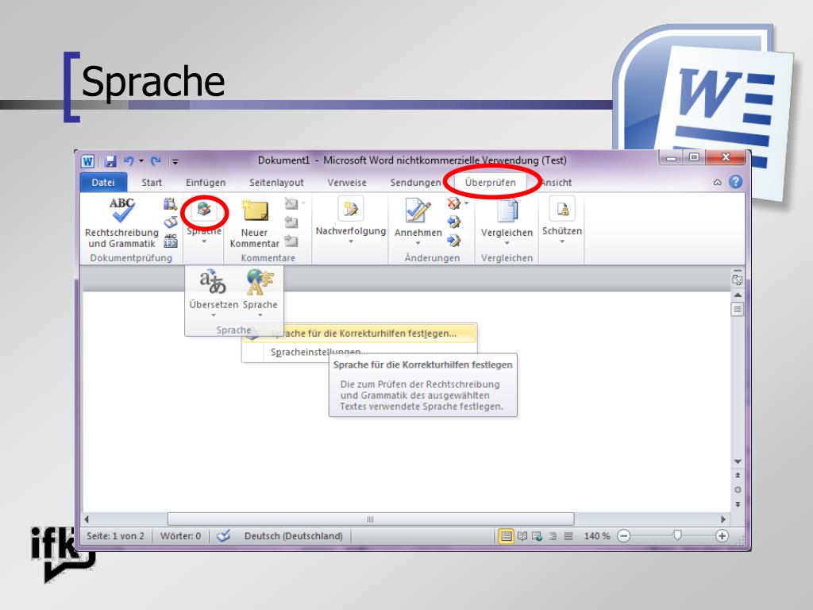Expand the arrow below the ribbon Sprache button

tap(204, 241)
